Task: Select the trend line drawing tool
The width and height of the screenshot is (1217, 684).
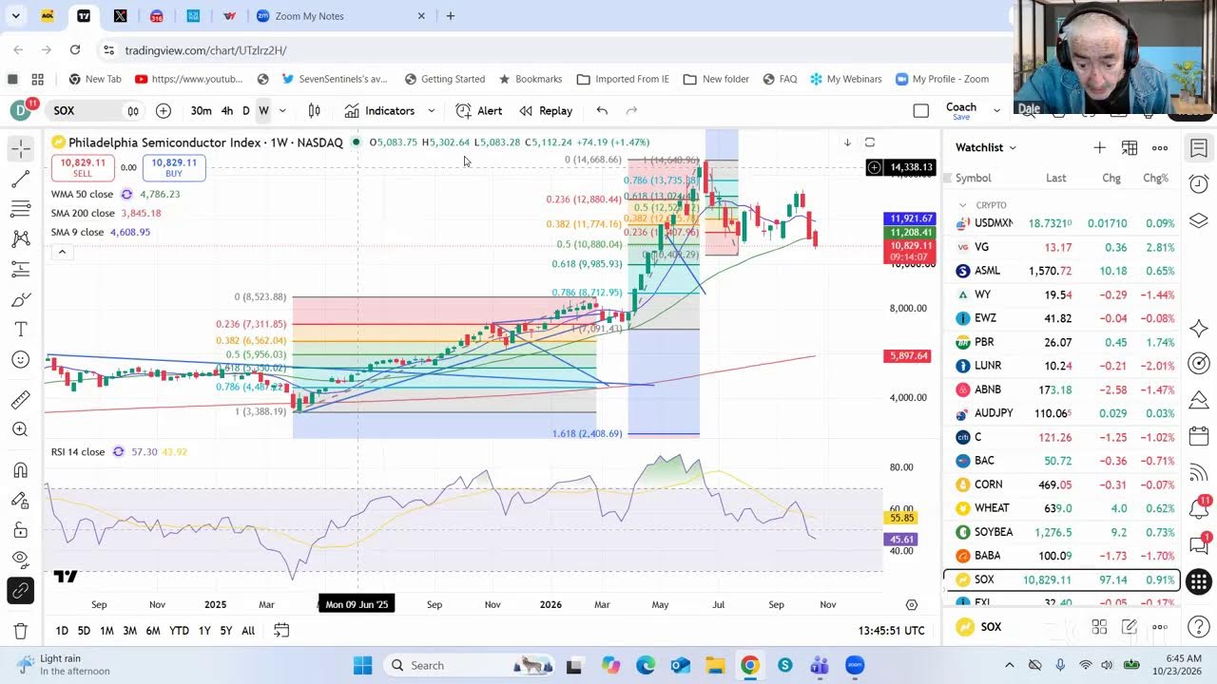Action: [20, 179]
